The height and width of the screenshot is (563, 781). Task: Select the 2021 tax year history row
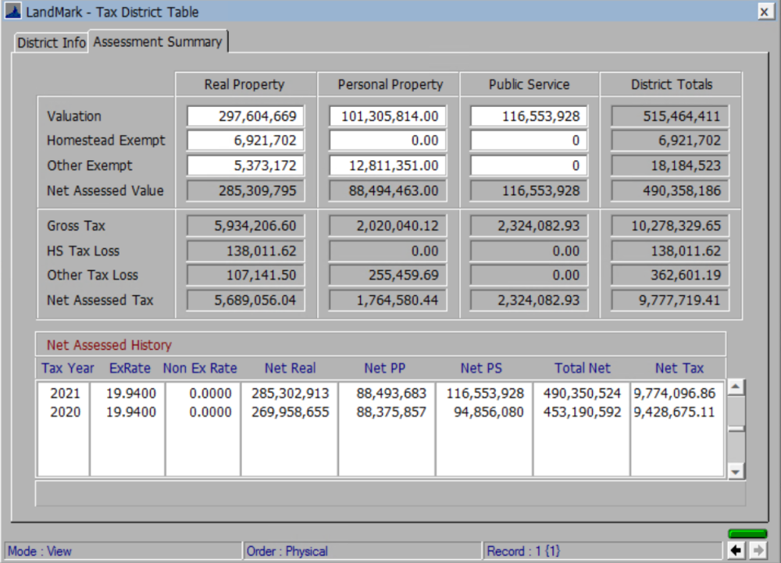[x=381, y=394]
